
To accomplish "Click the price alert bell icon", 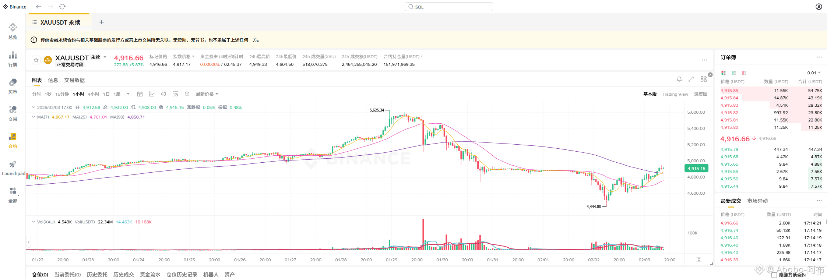I will point(679,79).
